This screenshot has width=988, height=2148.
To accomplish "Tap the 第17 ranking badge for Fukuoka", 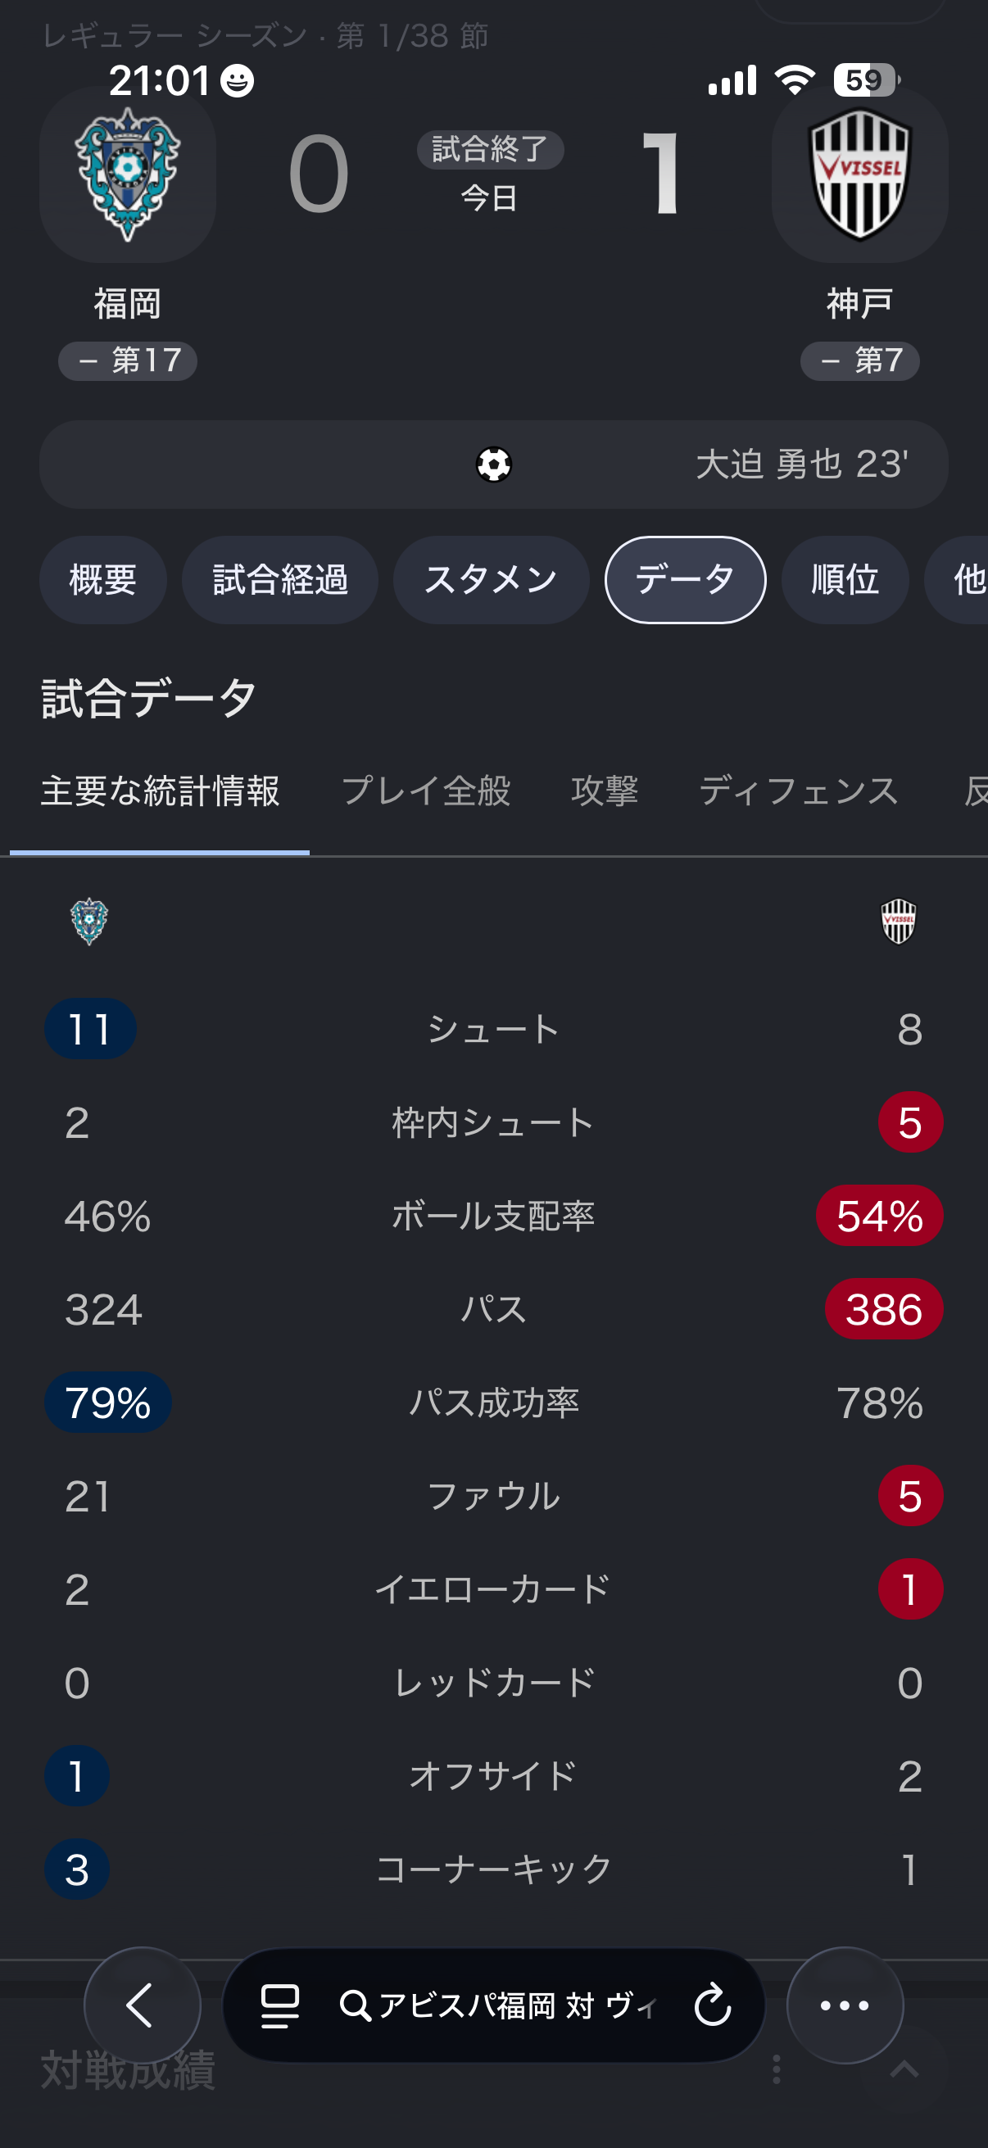I will click(x=128, y=361).
